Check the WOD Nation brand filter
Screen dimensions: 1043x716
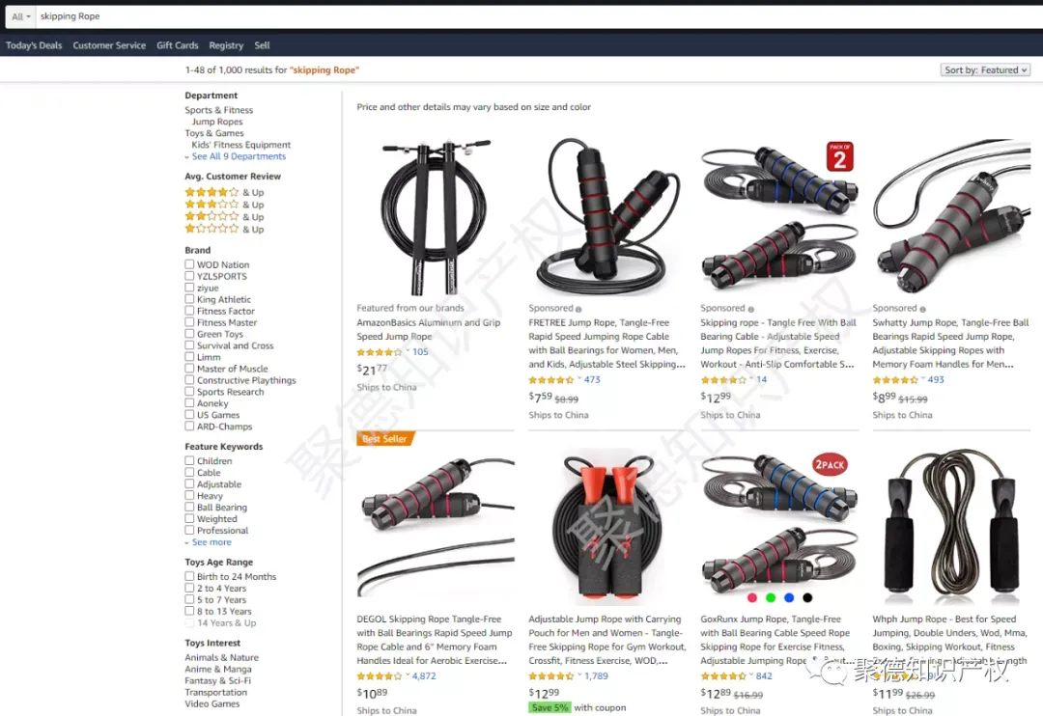[x=189, y=264]
